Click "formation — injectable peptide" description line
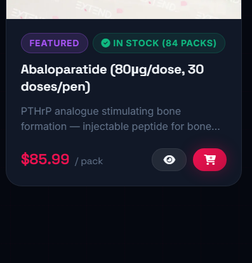The width and height of the screenshot is (252, 263). [90, 127]
